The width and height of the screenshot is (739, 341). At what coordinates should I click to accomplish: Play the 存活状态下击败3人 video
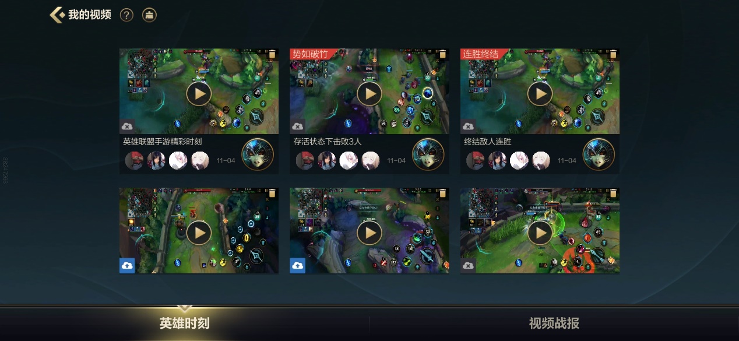click(x=369, y=94)
